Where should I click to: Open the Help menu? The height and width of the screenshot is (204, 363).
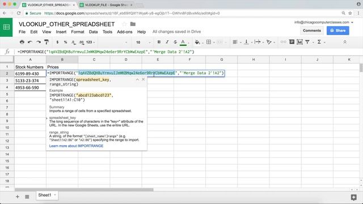(x=141, y=32)
